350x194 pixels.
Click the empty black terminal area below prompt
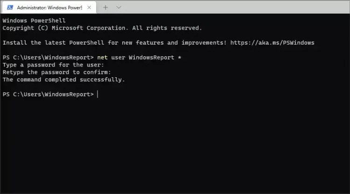point(175,144)
